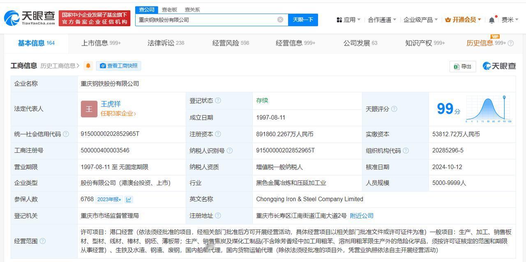
Task: Switch to the 公司发展 tab
Action: click(x=360, y=43)
